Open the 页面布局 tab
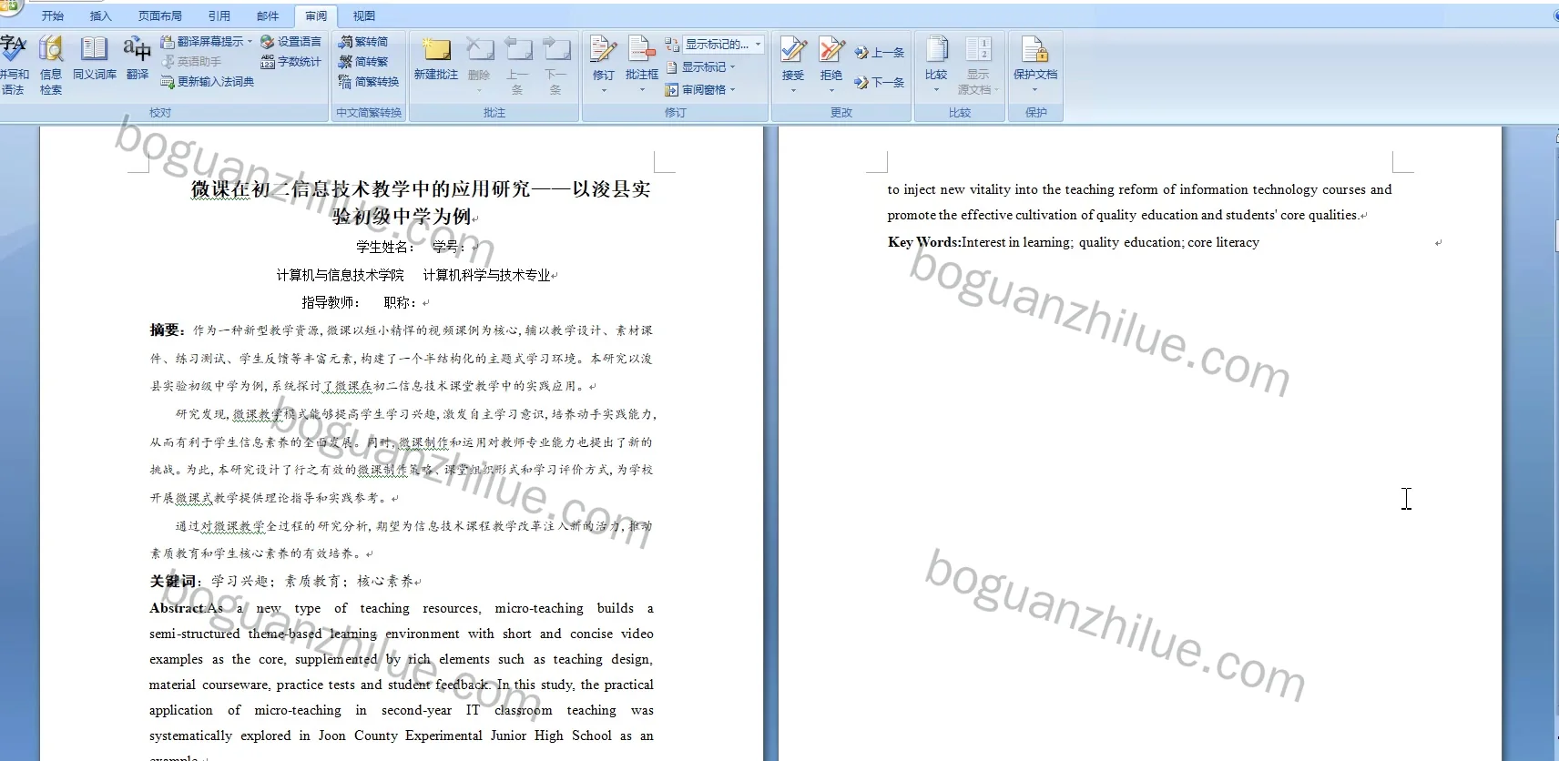Viewport: 1559px width, 761px height. [160, 15]
